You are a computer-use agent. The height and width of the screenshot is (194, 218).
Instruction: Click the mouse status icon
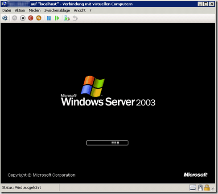(200, 188)
